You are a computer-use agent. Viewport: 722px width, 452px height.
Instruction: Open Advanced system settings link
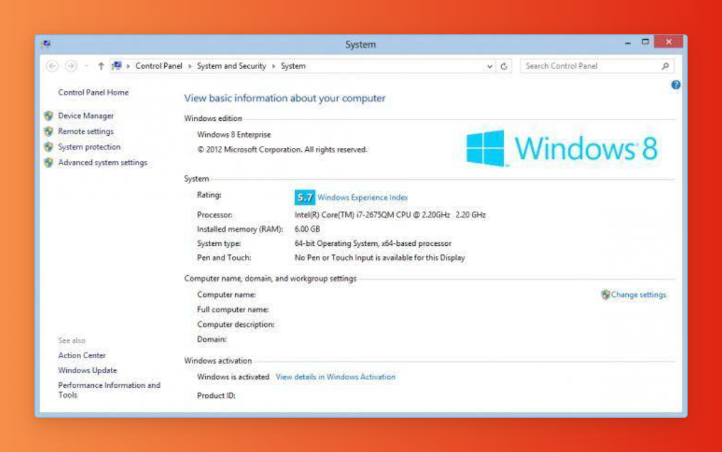point(103,163)
